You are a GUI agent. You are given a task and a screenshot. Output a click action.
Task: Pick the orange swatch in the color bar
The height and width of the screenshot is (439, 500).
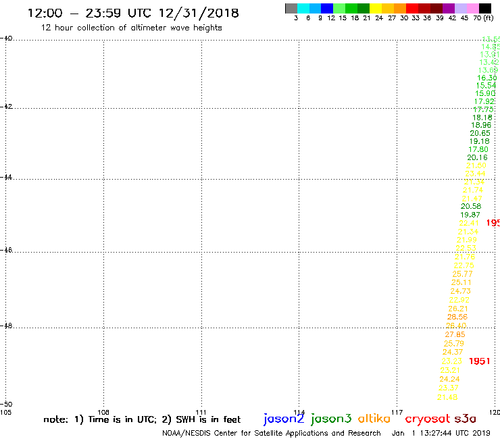tap(400, 8)
